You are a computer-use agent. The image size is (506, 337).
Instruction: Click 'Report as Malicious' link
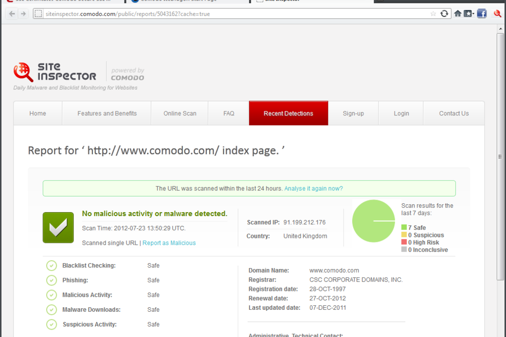(169, 243)
